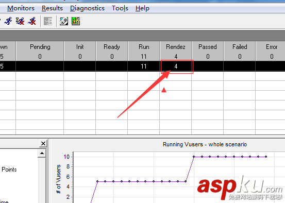Image resolution: width=285 pixels, height=203 pixels.
Task: Select the Rendez cell showing 4 in black row
Action: [176, 66]
